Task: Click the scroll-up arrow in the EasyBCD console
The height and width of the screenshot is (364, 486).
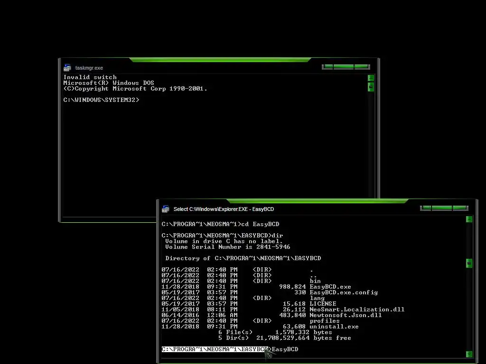Action: [x=469, y=219]
